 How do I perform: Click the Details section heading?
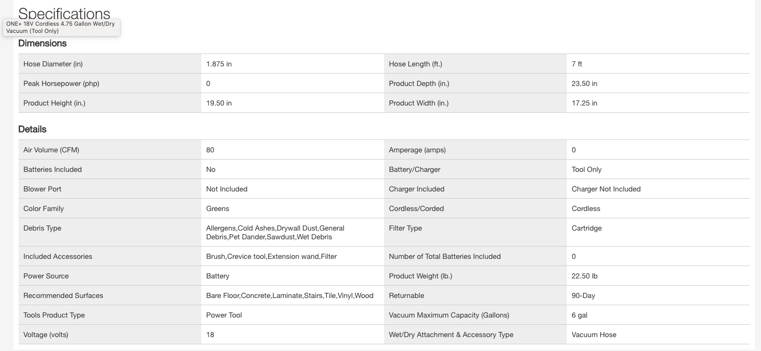point(32,129)
